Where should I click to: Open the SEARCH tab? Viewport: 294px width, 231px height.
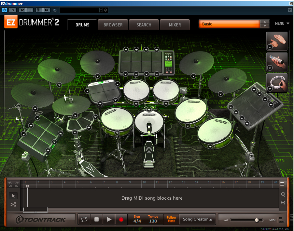[144, 24]
